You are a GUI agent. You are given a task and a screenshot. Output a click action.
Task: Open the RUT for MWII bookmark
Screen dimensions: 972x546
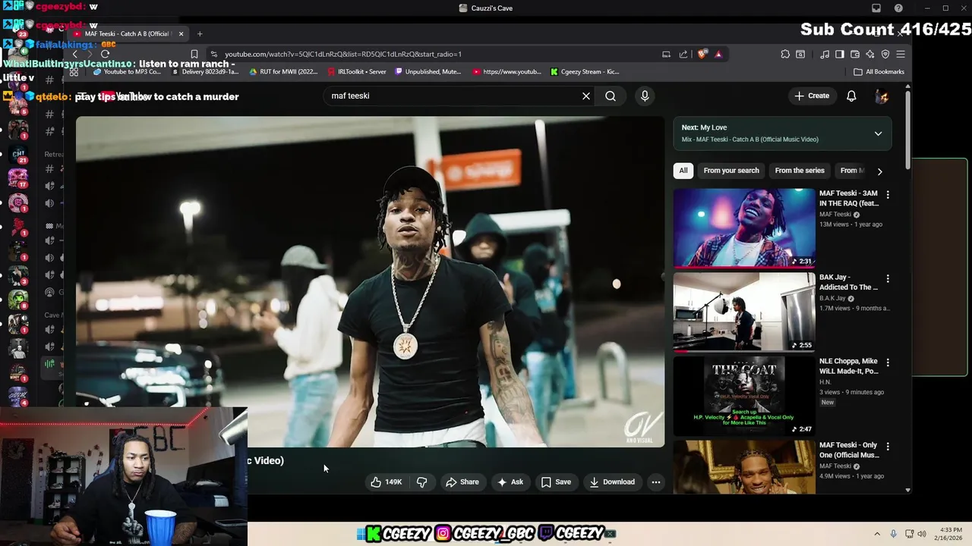tap(283, 72)
